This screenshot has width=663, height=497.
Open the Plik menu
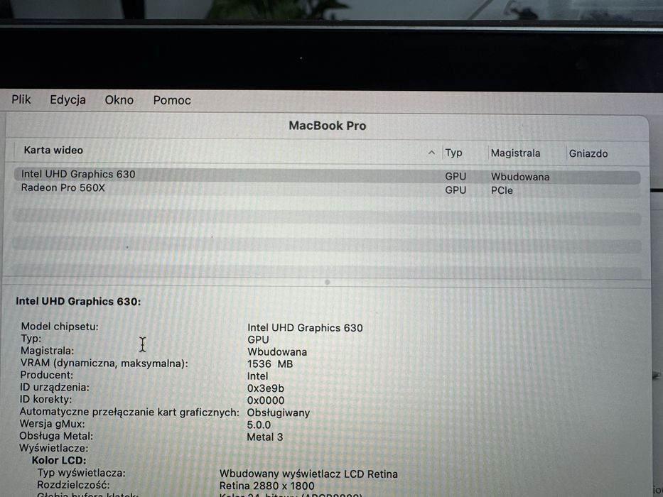[21, 99]
